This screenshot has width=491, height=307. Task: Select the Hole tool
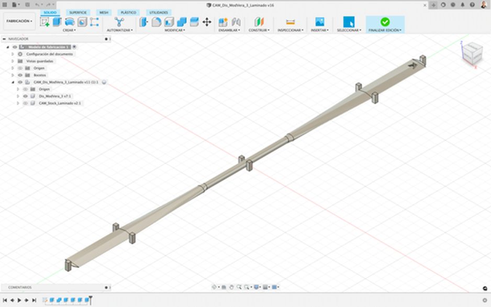click(x=82, y=22)
